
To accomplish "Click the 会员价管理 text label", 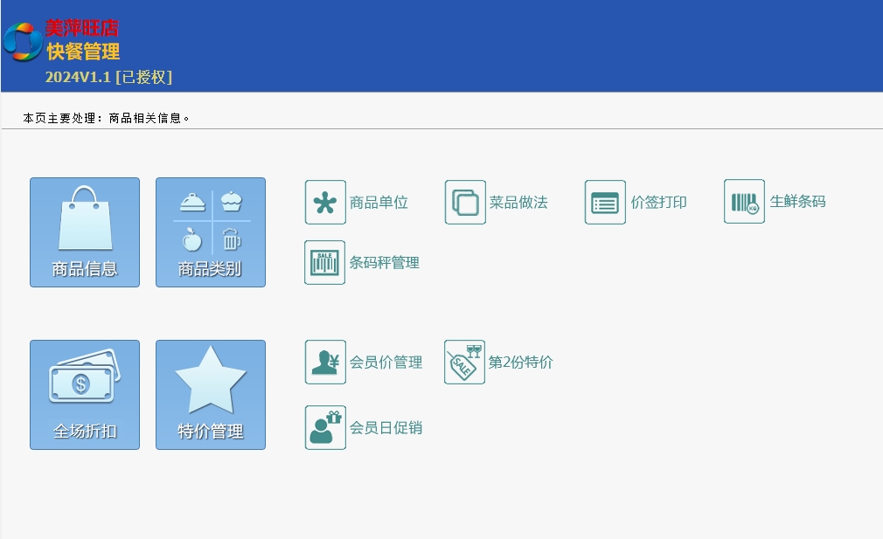I will (386, 363).
